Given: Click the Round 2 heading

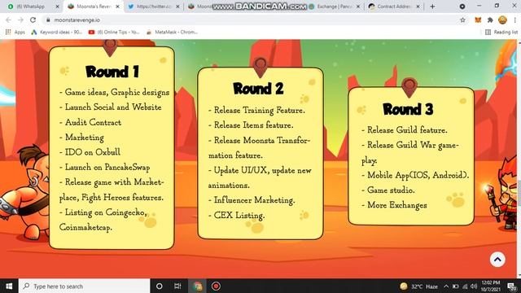Looking at the screenshot, I should pos(258,89).
